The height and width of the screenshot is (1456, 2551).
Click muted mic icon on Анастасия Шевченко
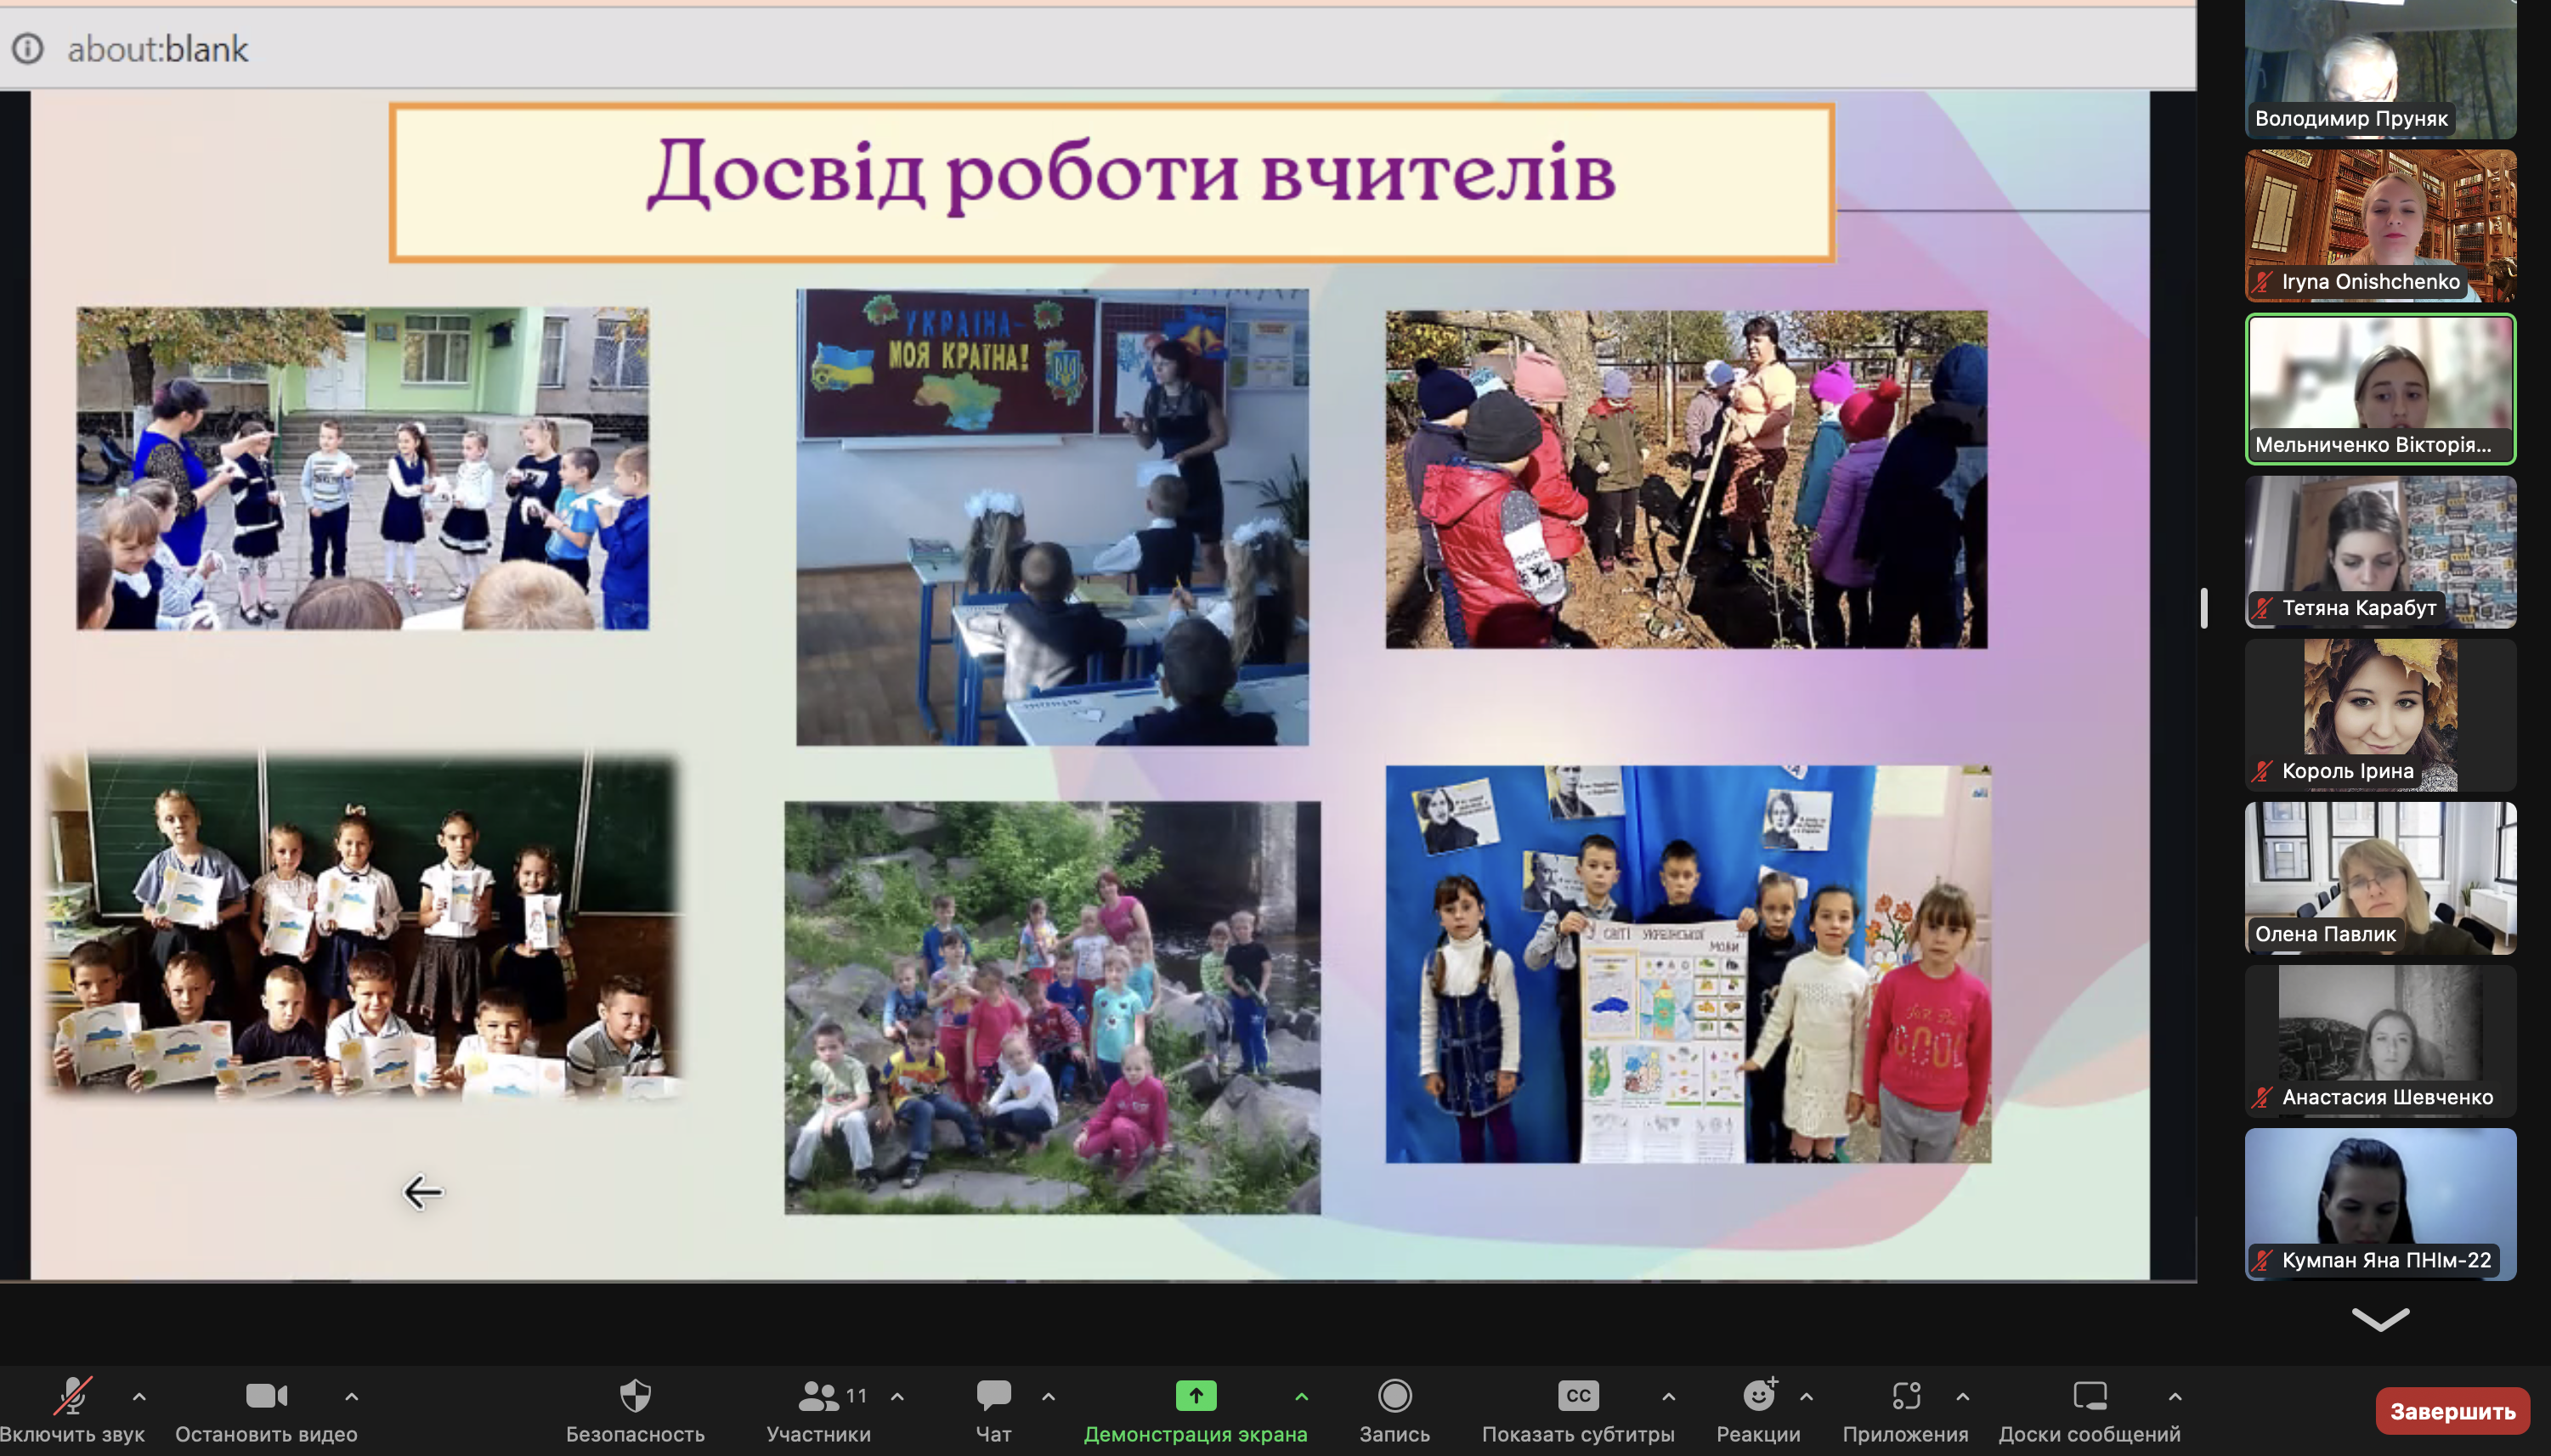(x=2263, y=1097)
